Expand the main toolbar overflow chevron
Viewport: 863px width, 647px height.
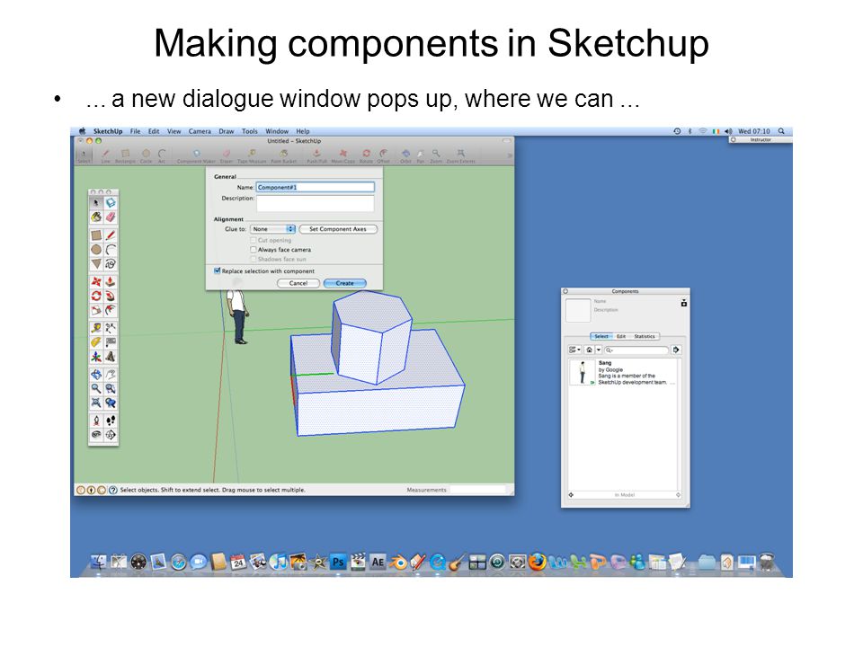510,155
